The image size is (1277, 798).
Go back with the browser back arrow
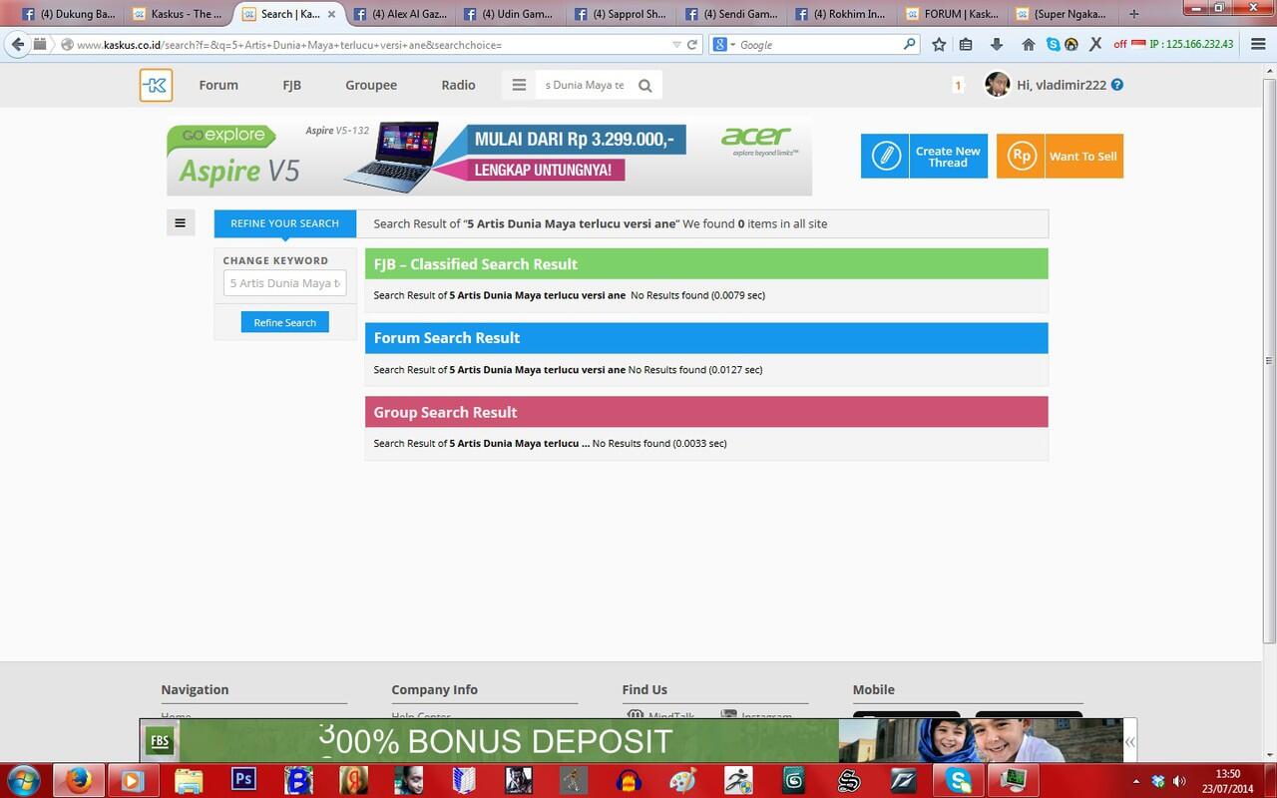point(17,44)
